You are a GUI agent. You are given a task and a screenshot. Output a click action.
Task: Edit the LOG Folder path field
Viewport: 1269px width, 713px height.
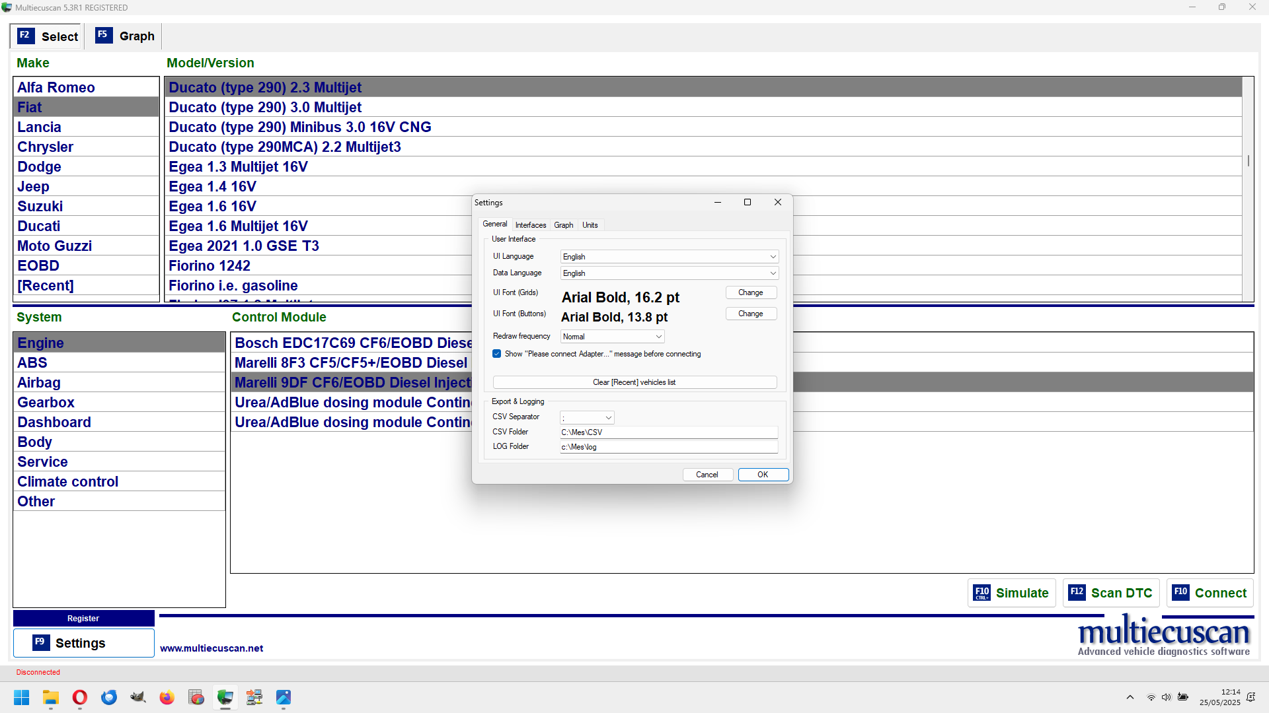coord(669,447)
